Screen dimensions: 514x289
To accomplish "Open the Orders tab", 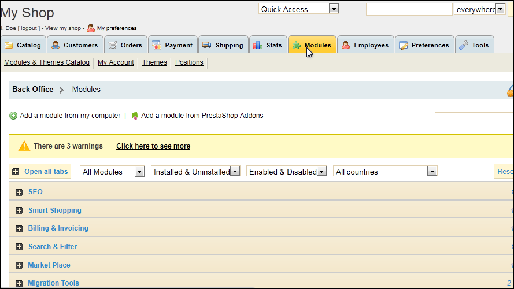I will tap(125, 45).
